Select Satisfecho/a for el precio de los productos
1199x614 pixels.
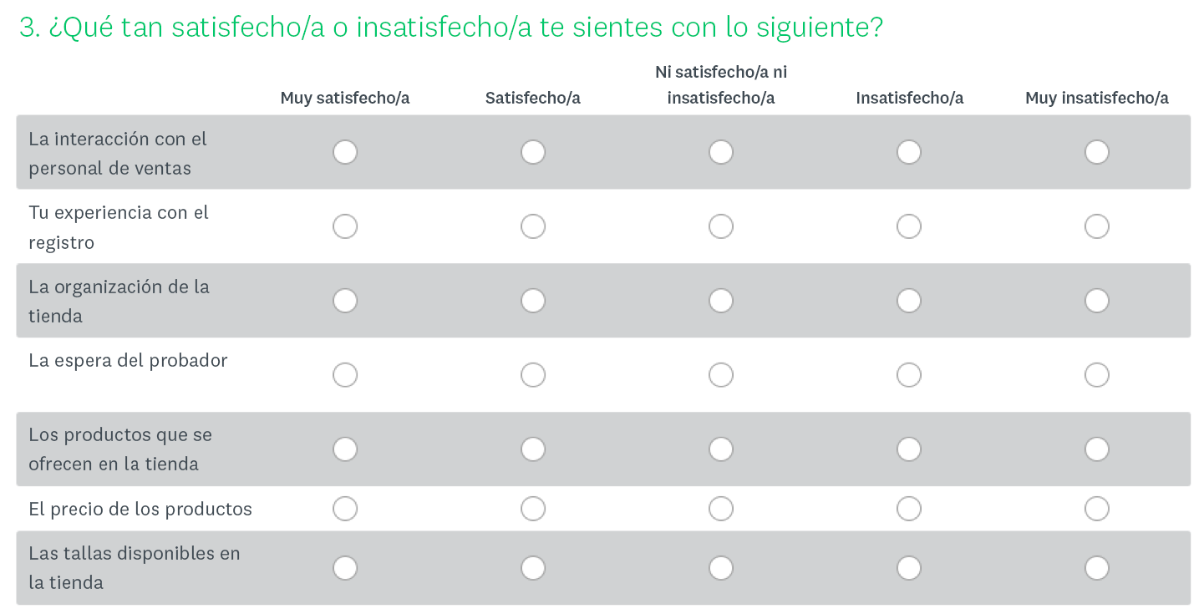pyautogui.click(x=533, y=508)
